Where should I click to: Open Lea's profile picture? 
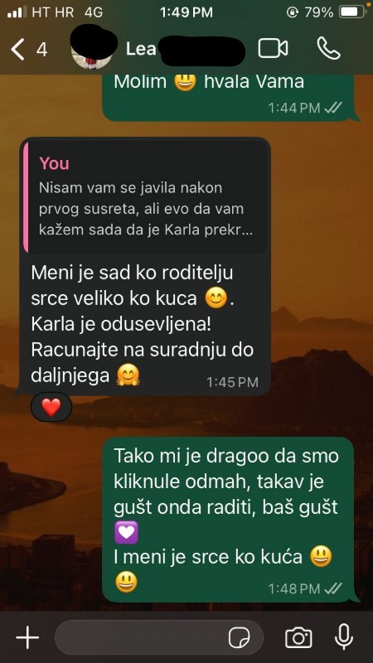93,50
